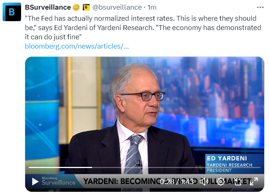Open the tweet via 1m timestamp
Screen dimensions: 269x194
click(x=152, y=7)
